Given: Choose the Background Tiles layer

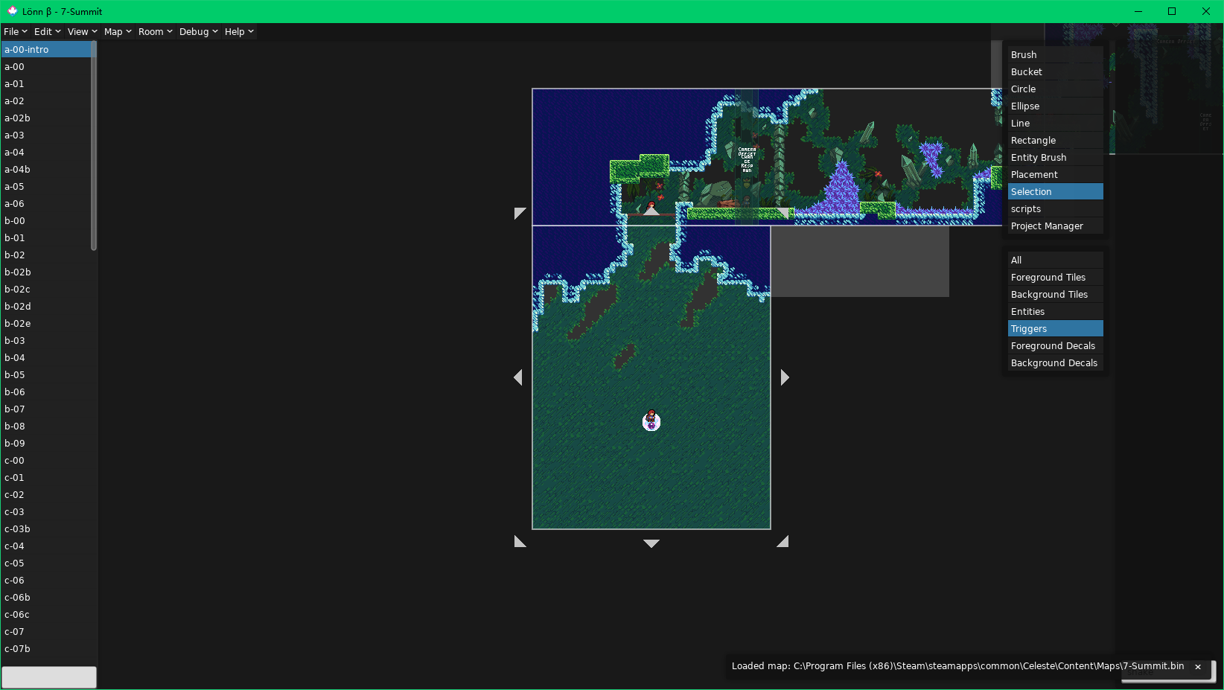Looking at the screenshot, I should pyautogui.click(x=1055, y=295).
